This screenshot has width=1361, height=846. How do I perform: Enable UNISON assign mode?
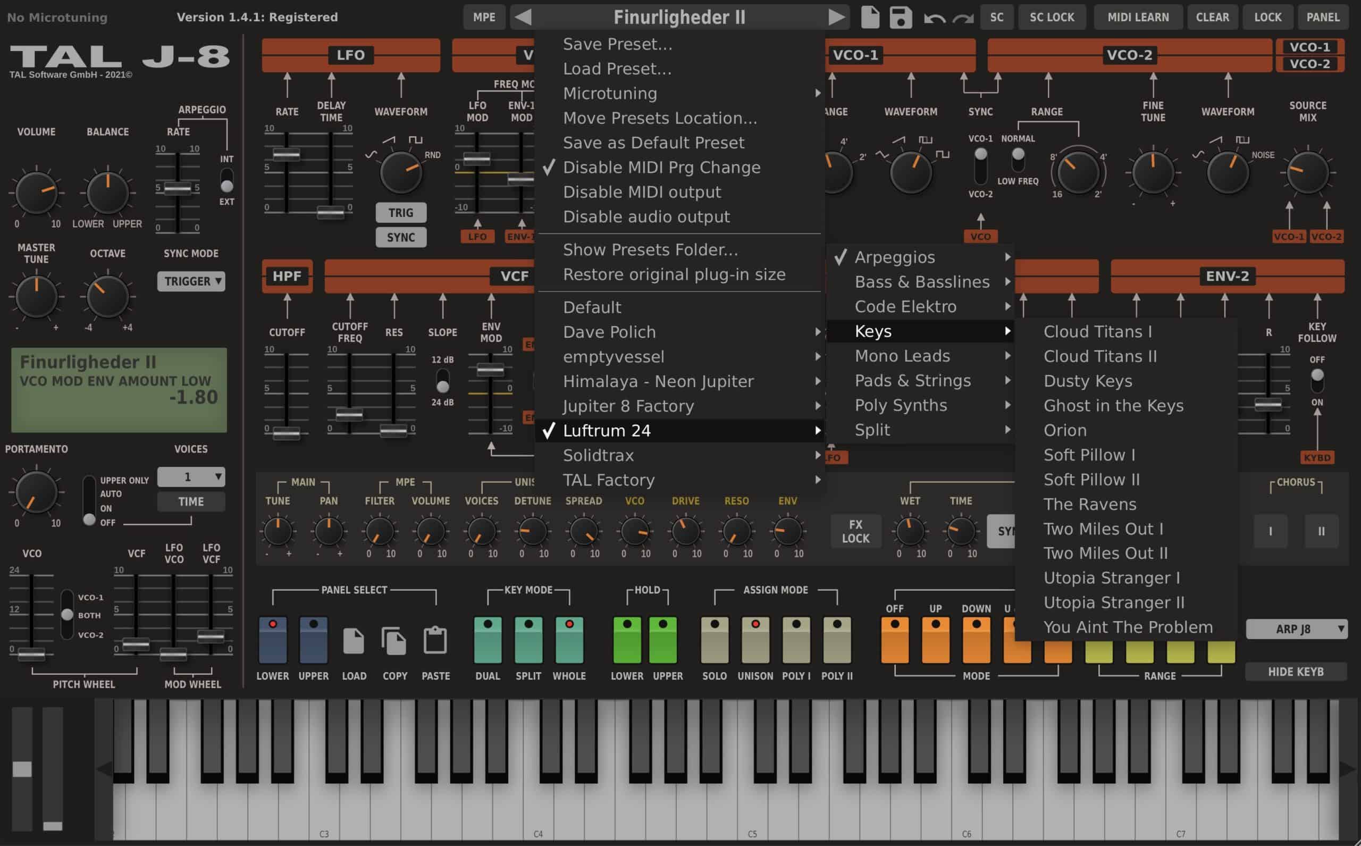coord(755,640)
